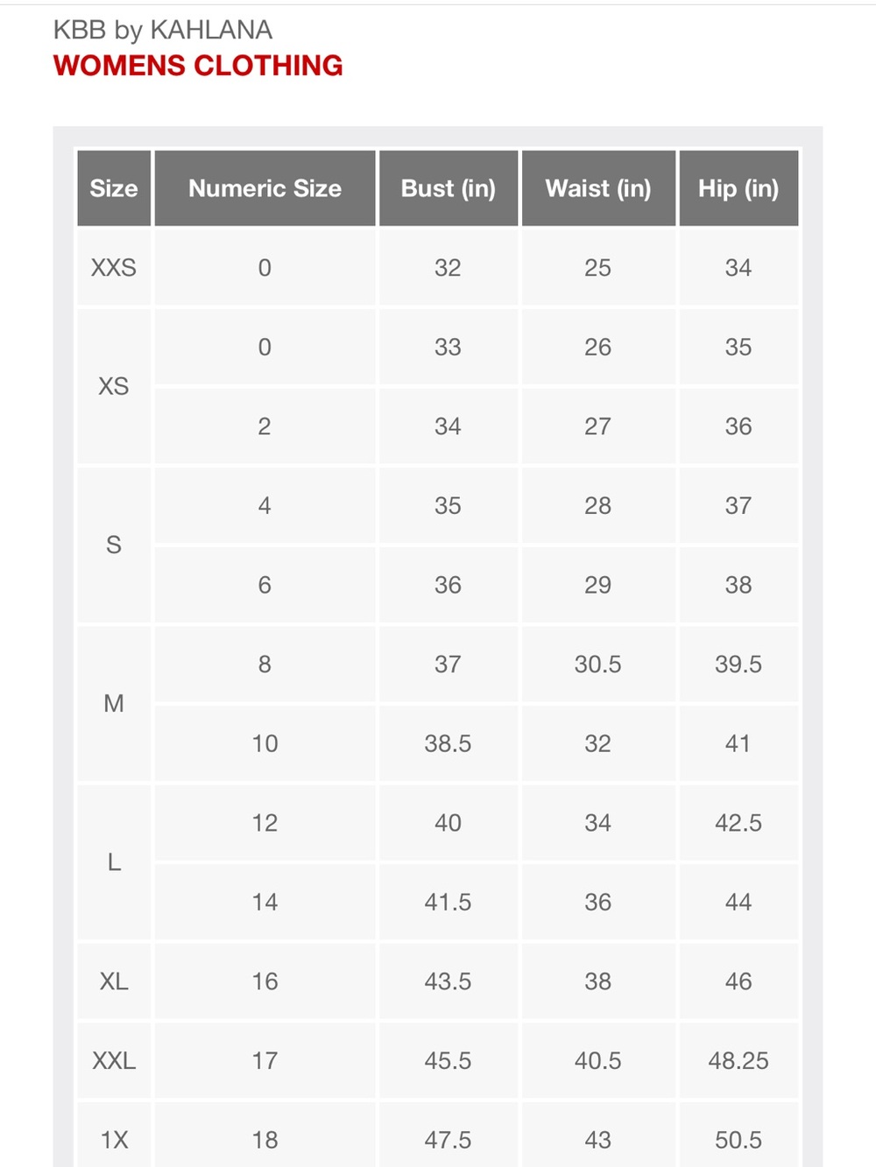Click numeric size 14 cell
Viewport: 876px width, 1167px height.
point(265,903)
